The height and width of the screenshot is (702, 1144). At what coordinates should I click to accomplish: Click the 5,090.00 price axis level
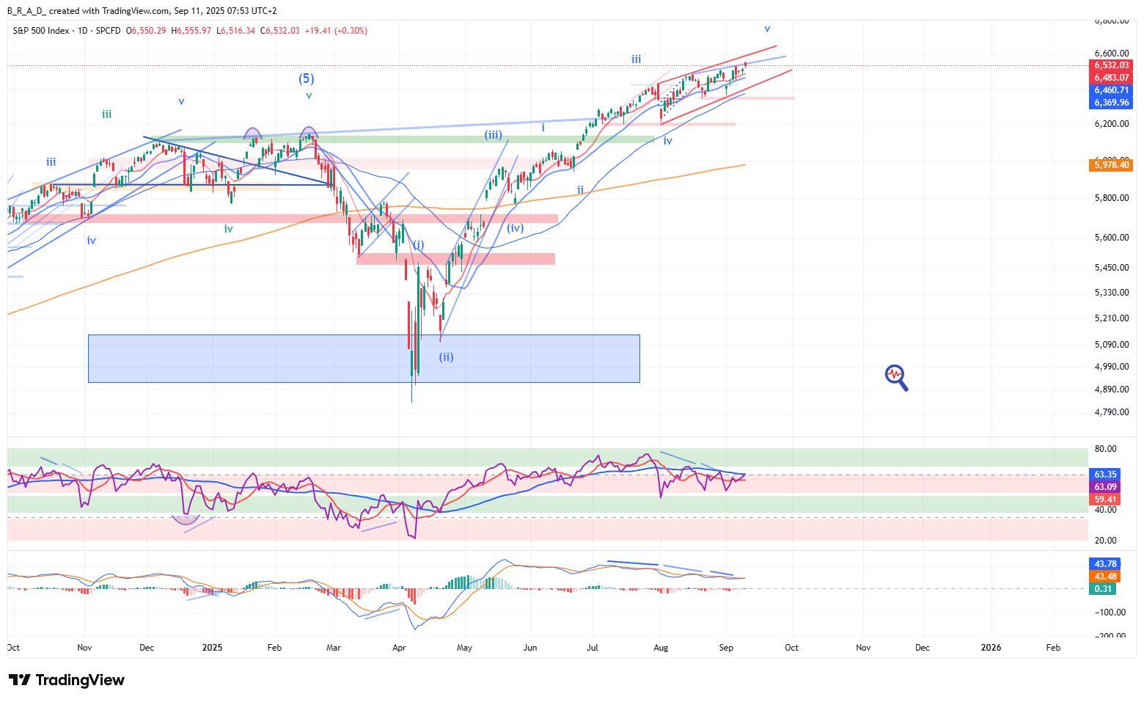click(1111, 345)
